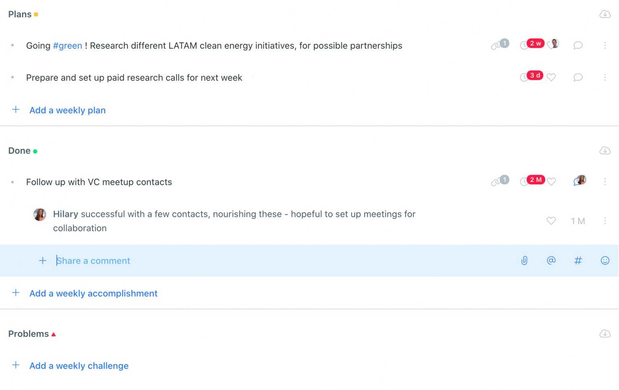Export the Plans section

pyautogui.click(x=605, y=14)
